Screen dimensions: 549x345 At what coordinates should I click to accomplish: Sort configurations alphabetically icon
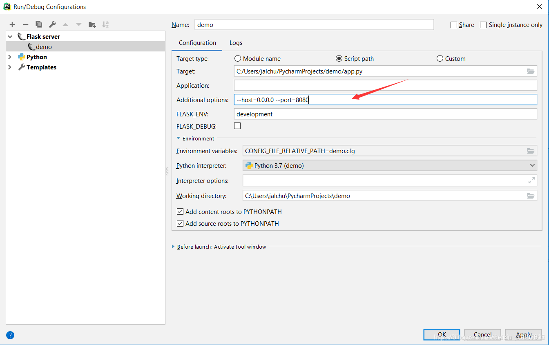105,24
